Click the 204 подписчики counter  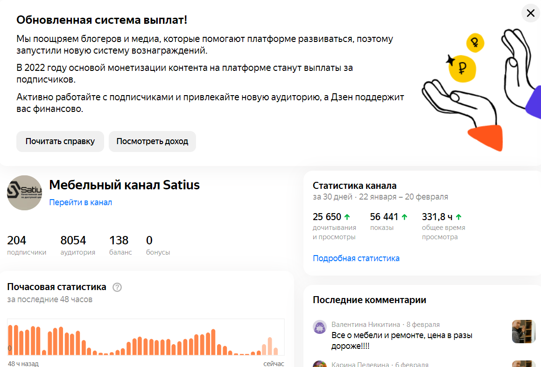(27, 245)
